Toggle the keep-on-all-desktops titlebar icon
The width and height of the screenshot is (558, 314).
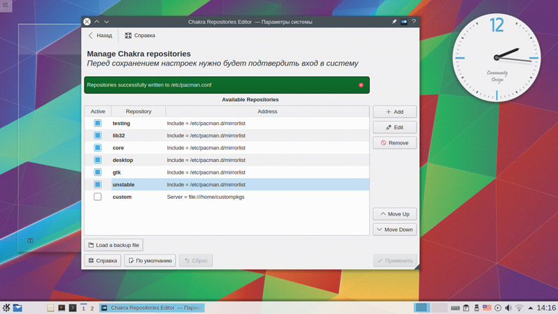point(404,22)
